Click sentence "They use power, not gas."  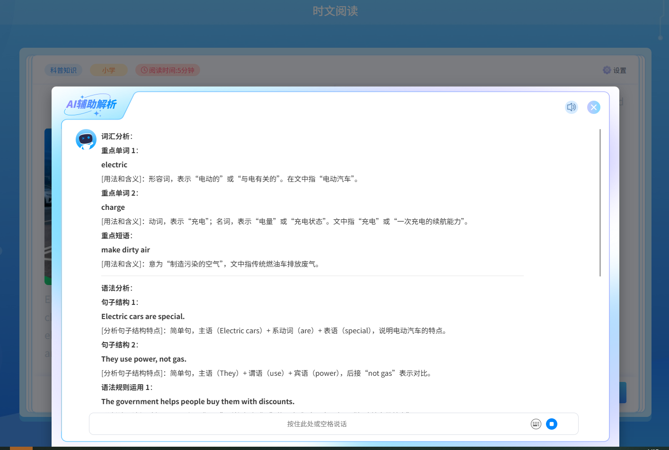pos(144,359)
